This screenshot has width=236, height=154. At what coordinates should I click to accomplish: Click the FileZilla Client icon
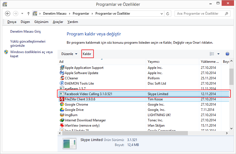point(62,99)
